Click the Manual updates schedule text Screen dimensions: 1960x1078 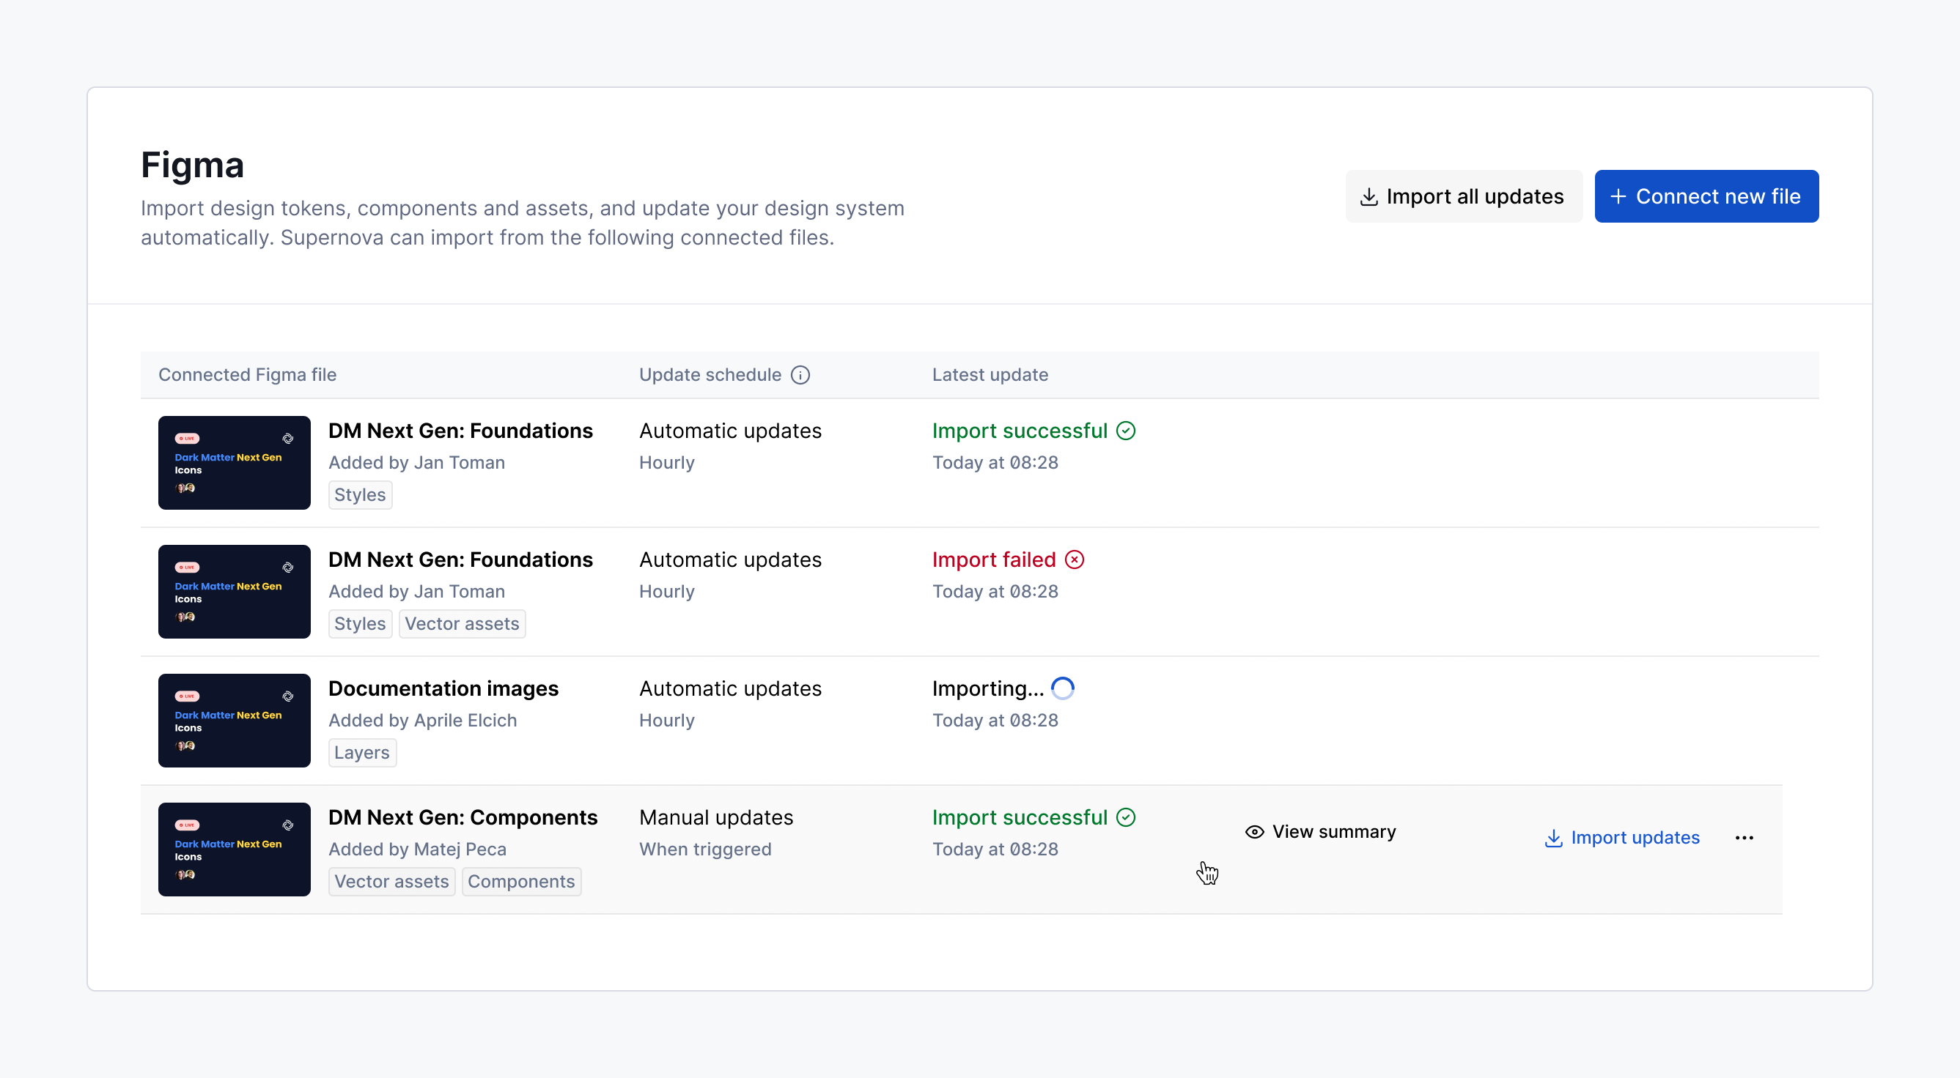click(716, 818)
